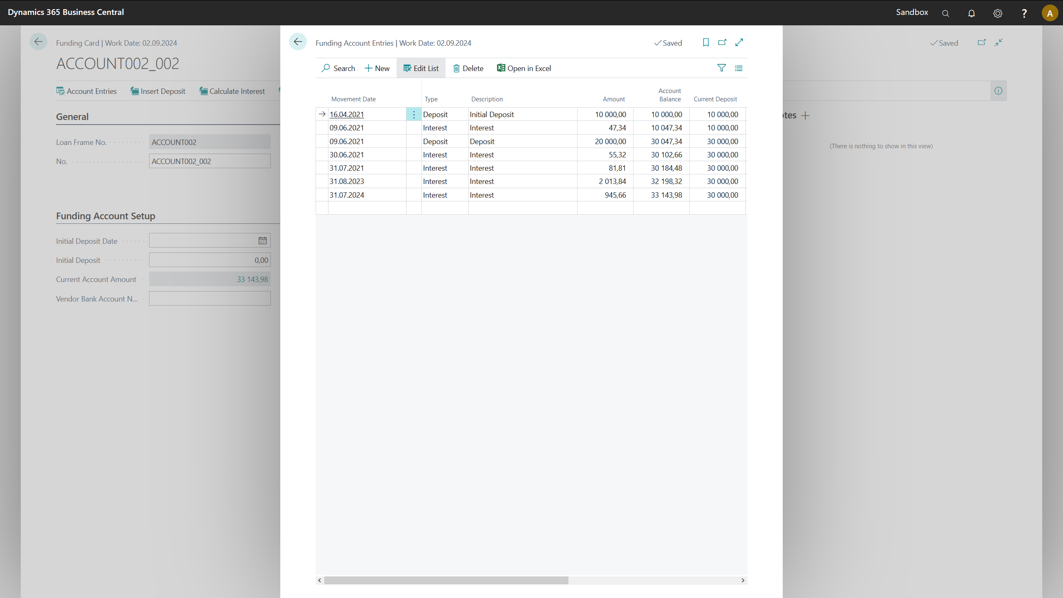
Task: Click the Deposit type cell for 09.06.2021
Action: (x=445, y=141)
